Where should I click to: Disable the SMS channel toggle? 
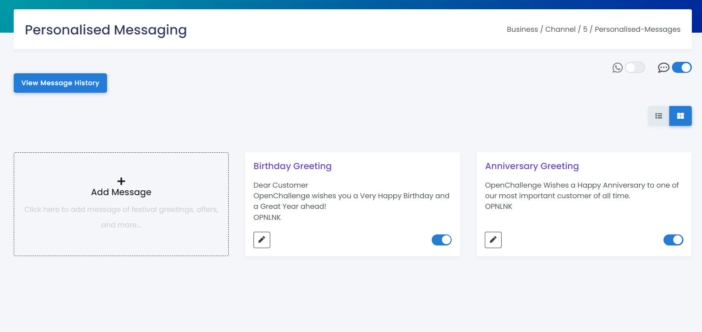tap(682, 68)
